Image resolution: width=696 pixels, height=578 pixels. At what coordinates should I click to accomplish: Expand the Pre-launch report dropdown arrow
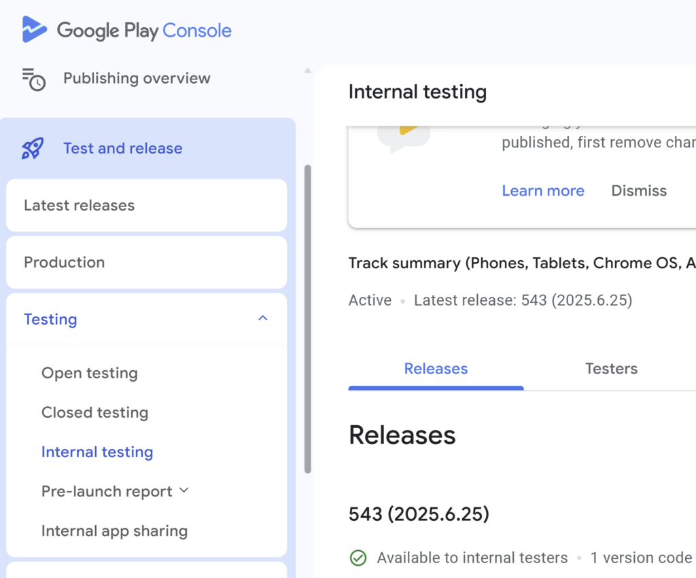click(x=184, y=490)
